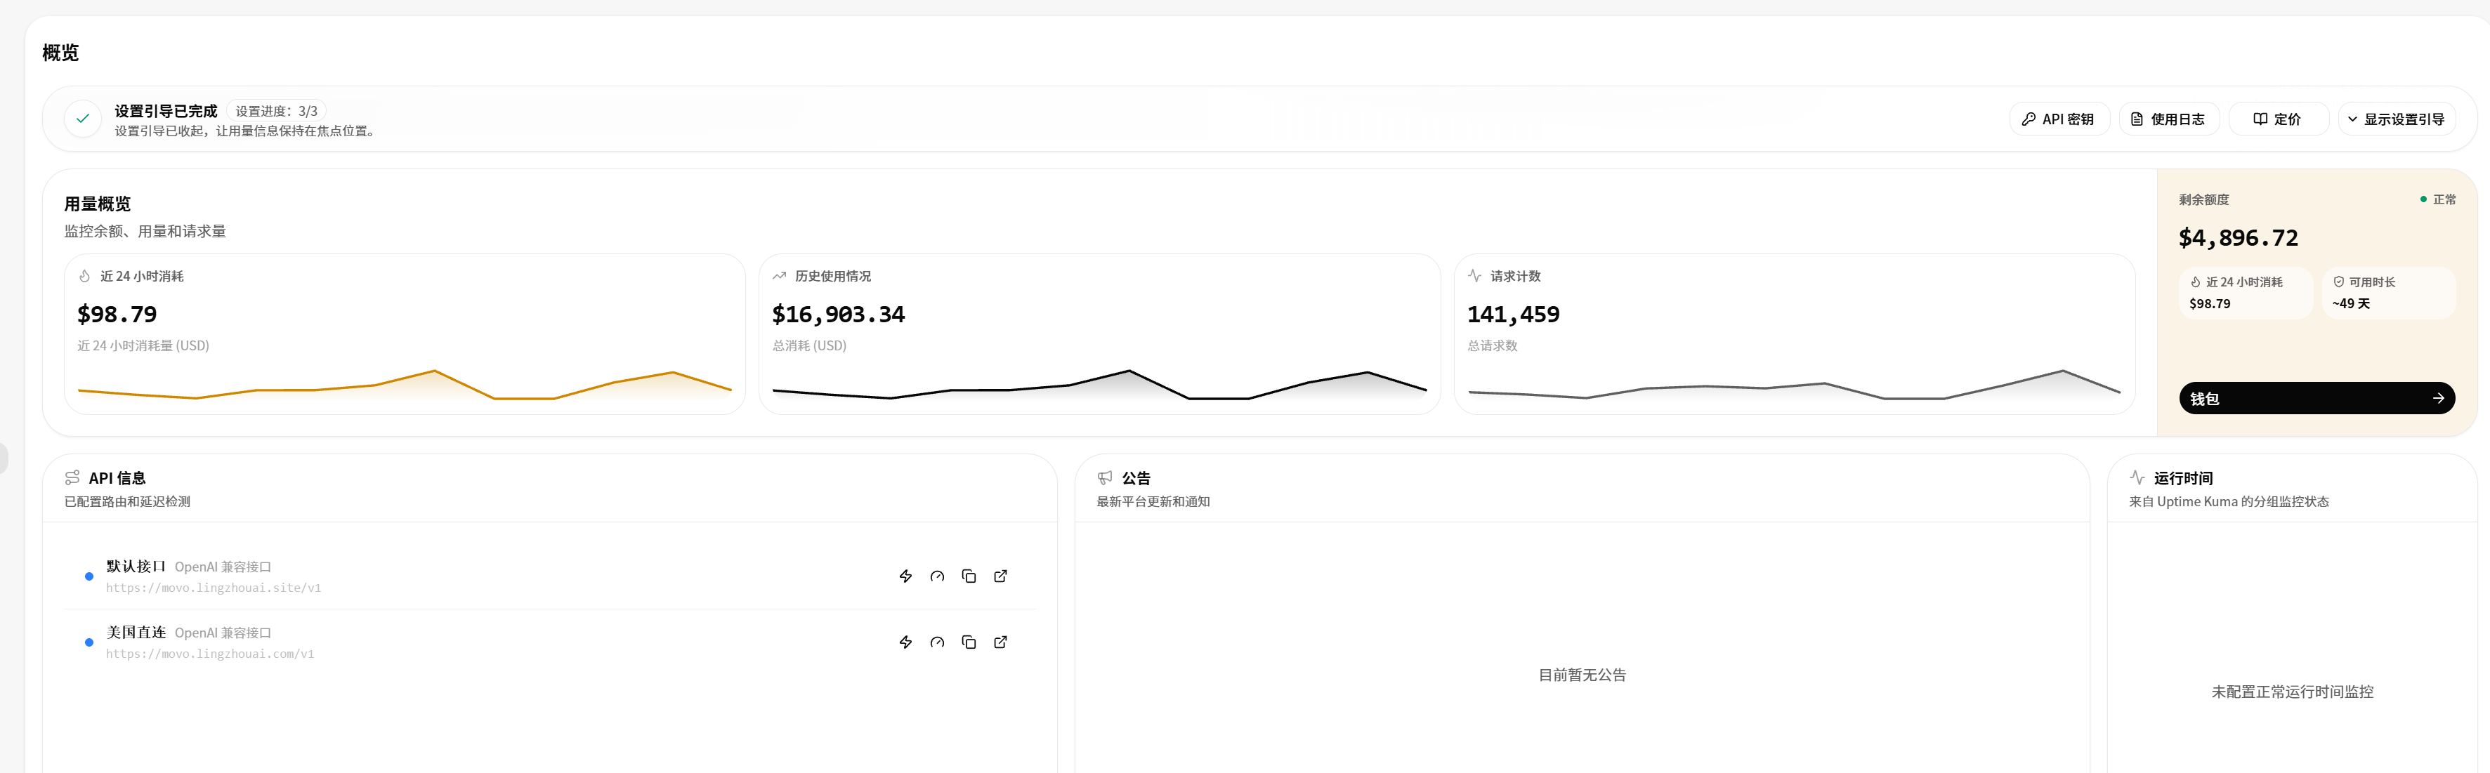
Task: Click the book icon on 定价
Action: click(2260, 119)
